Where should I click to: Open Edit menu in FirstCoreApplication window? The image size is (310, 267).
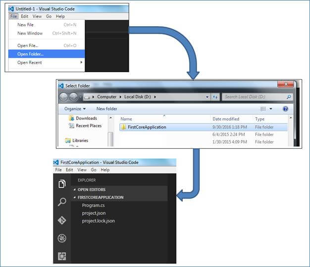tap(69, 170)
